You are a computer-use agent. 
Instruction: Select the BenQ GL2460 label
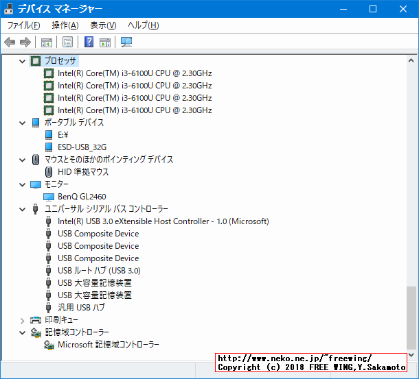82,197
